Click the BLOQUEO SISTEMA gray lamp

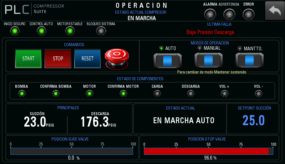point(101,31)
